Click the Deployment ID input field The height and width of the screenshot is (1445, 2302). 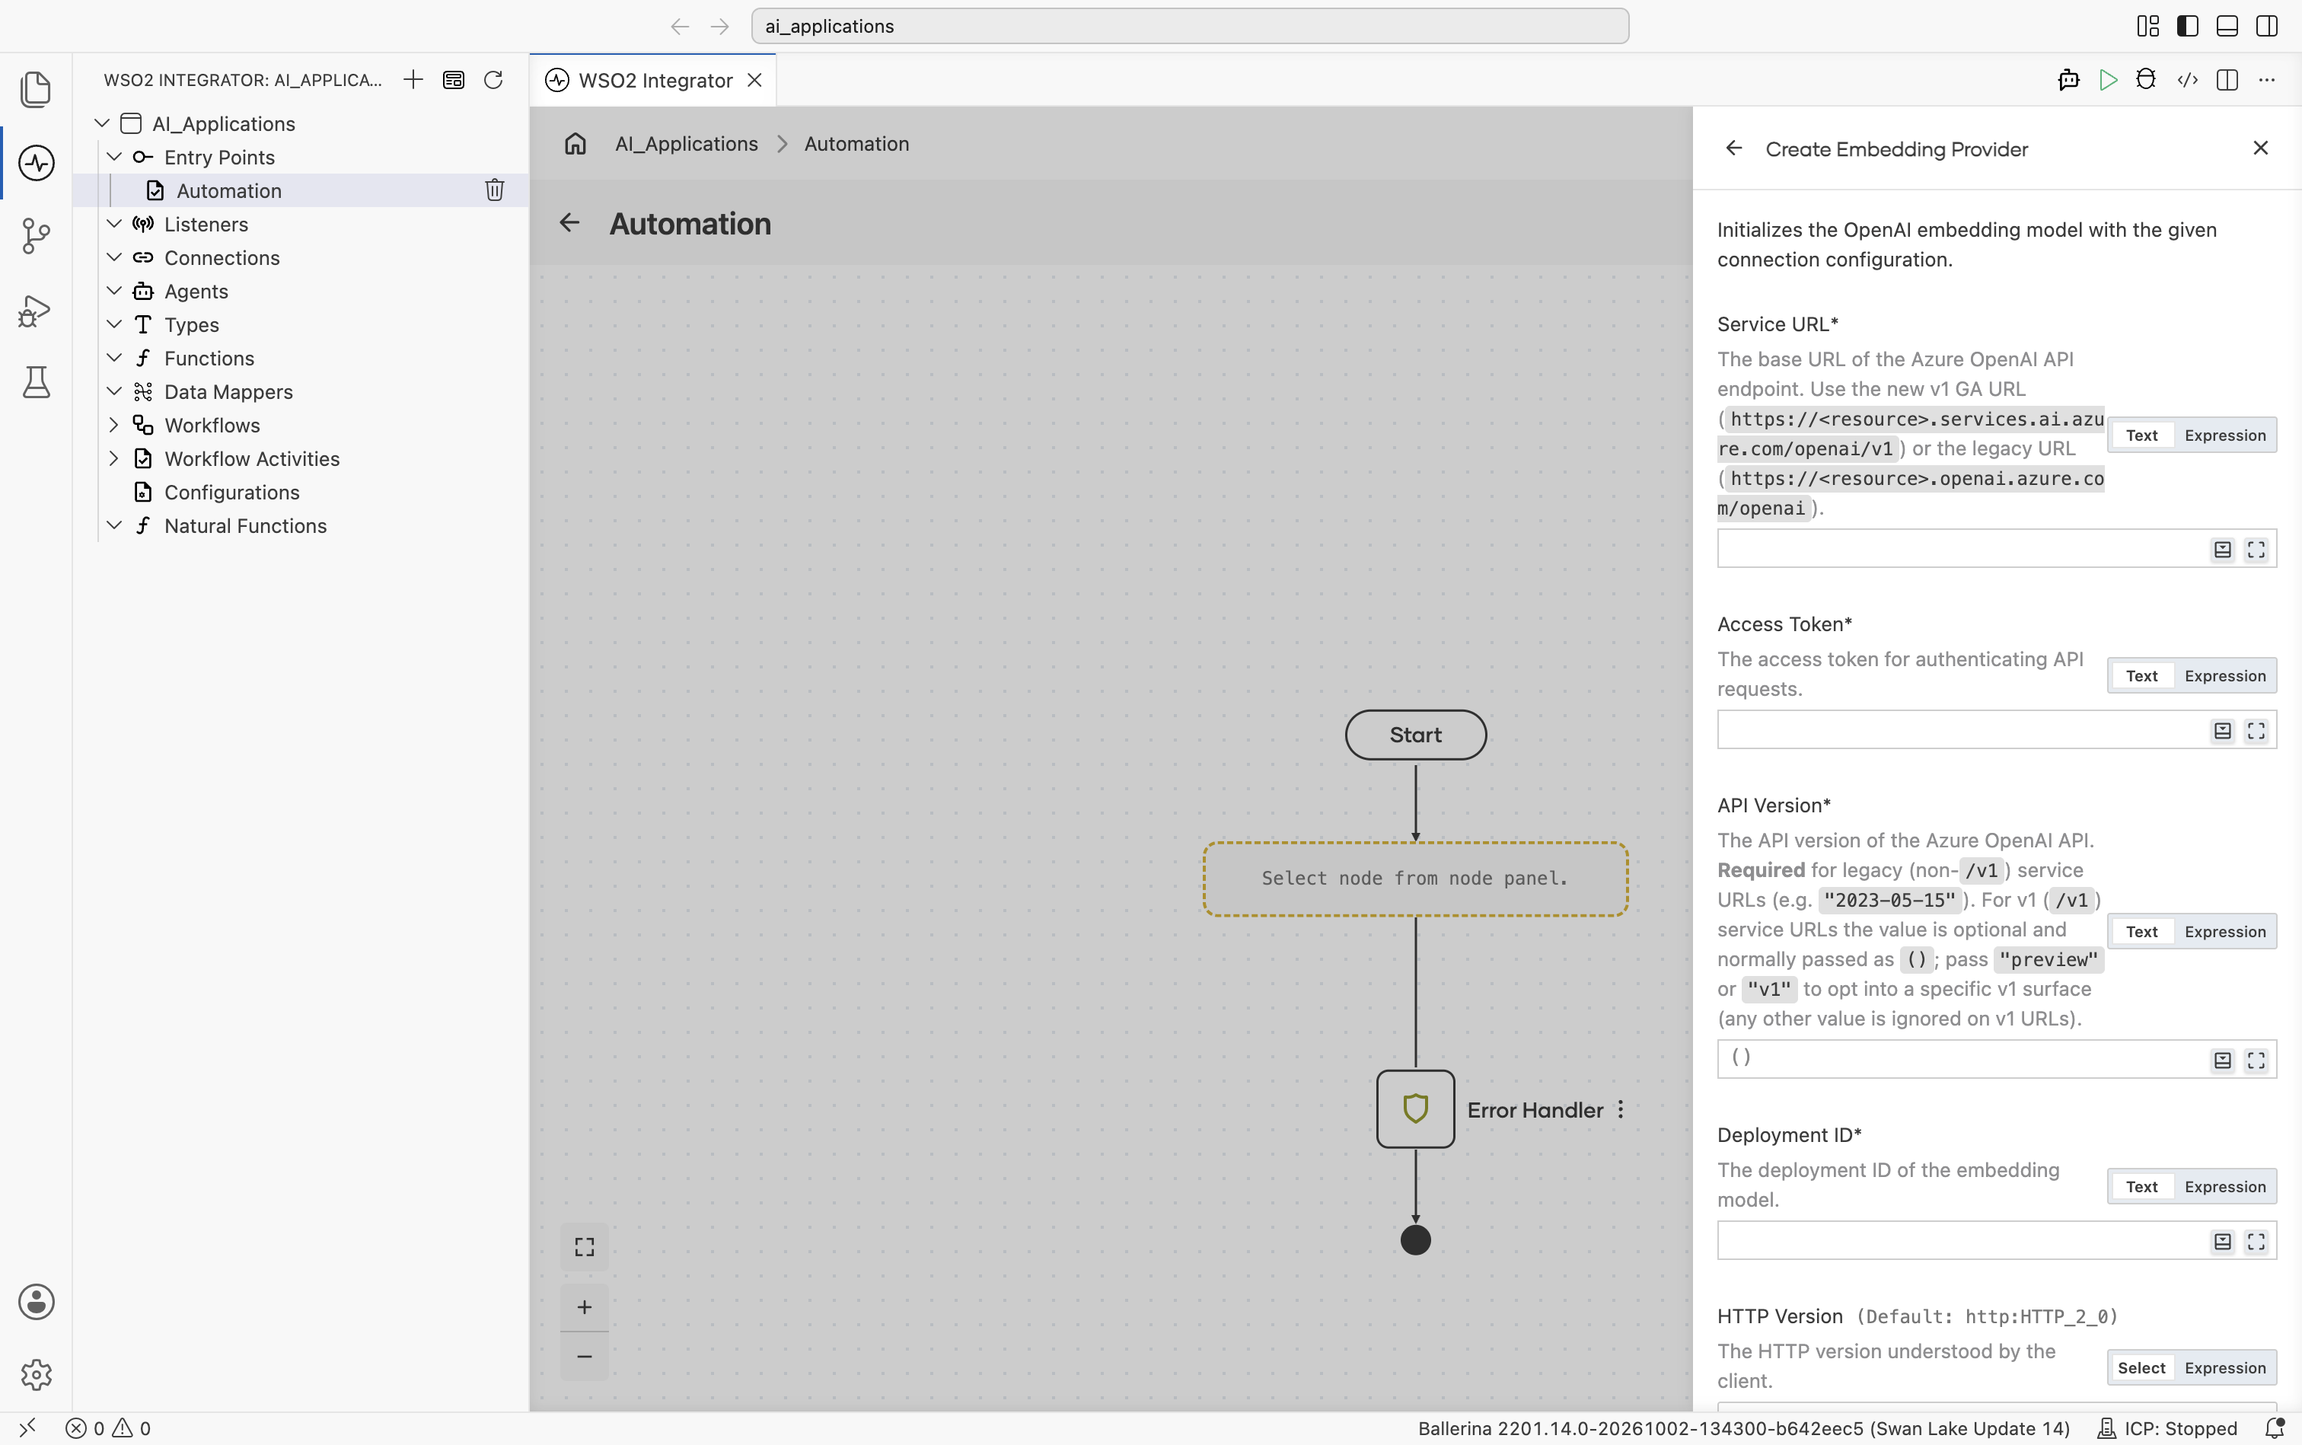[x=1998, y=1240]
